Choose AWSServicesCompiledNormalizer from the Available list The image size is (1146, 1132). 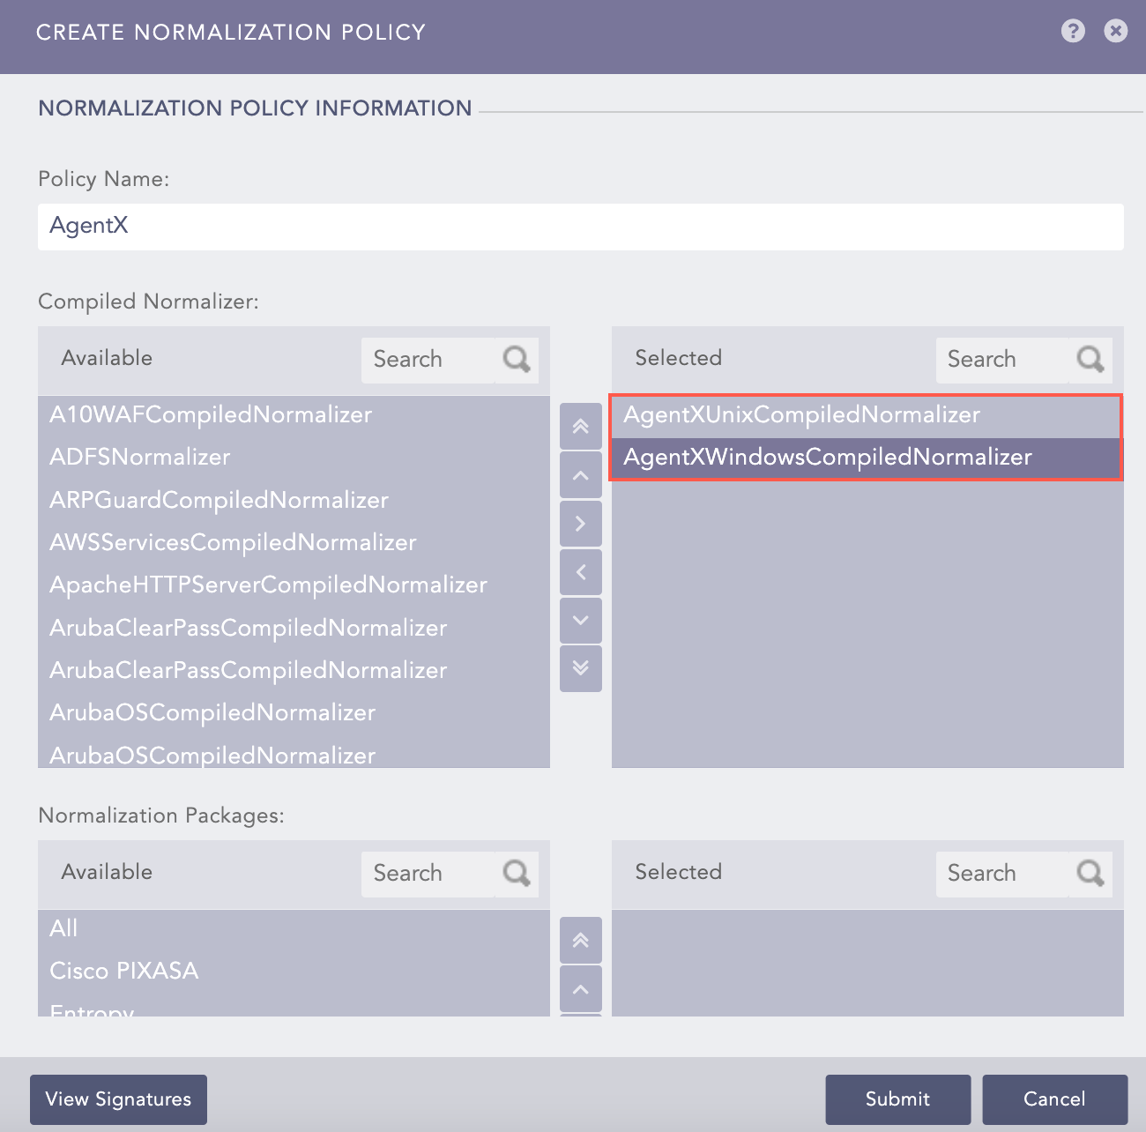click(233, 542)
